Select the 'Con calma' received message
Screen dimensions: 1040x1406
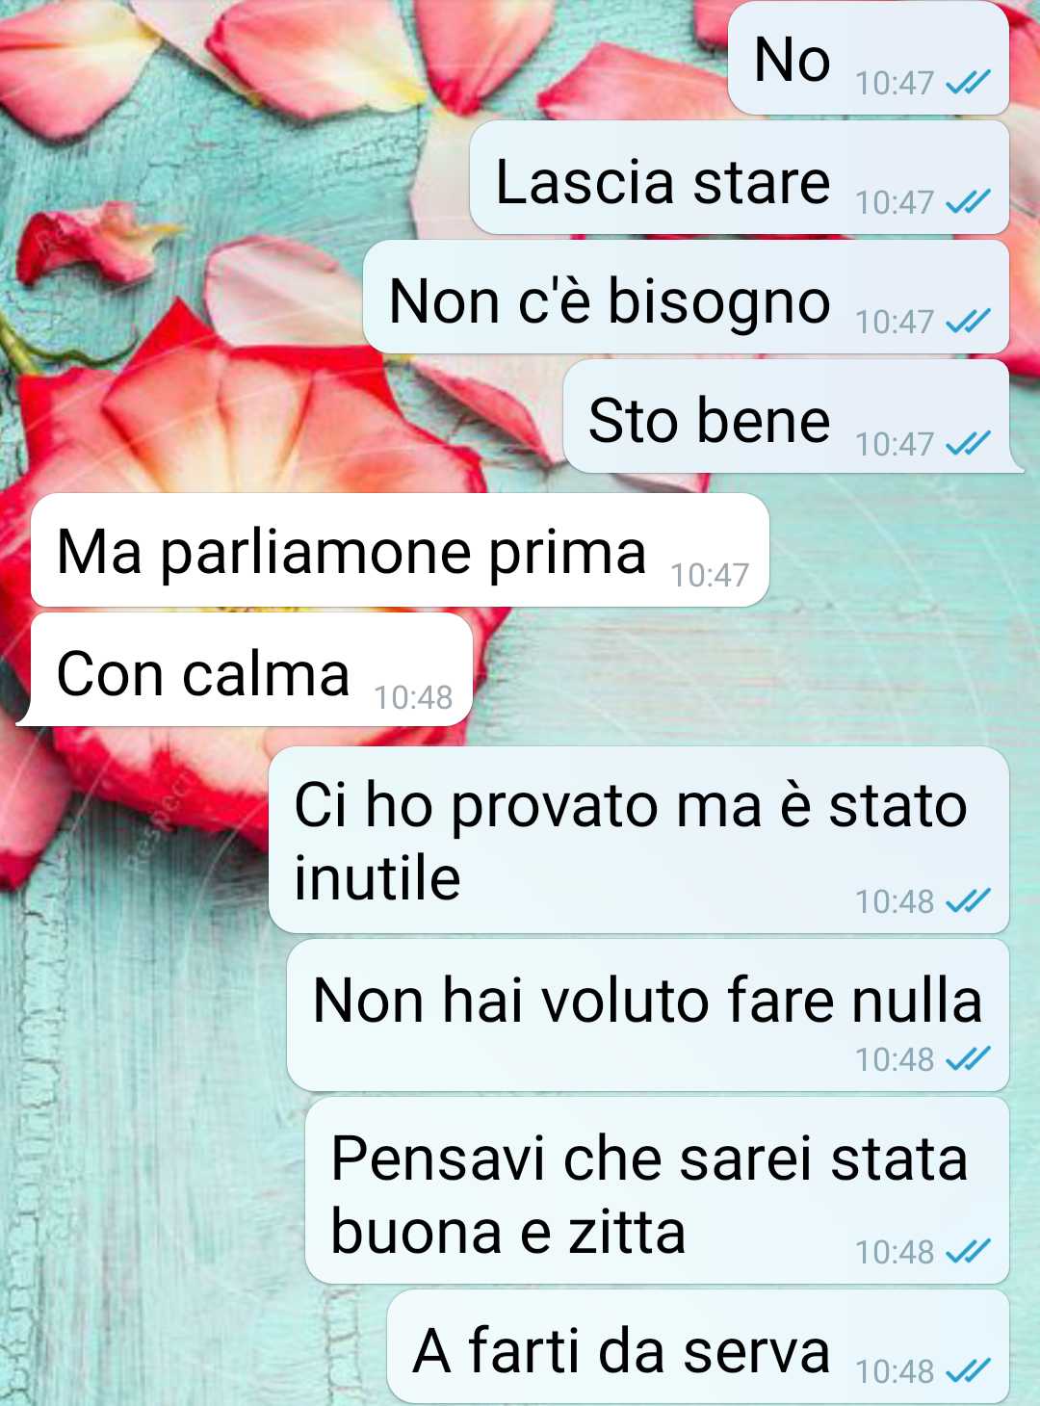246,669
